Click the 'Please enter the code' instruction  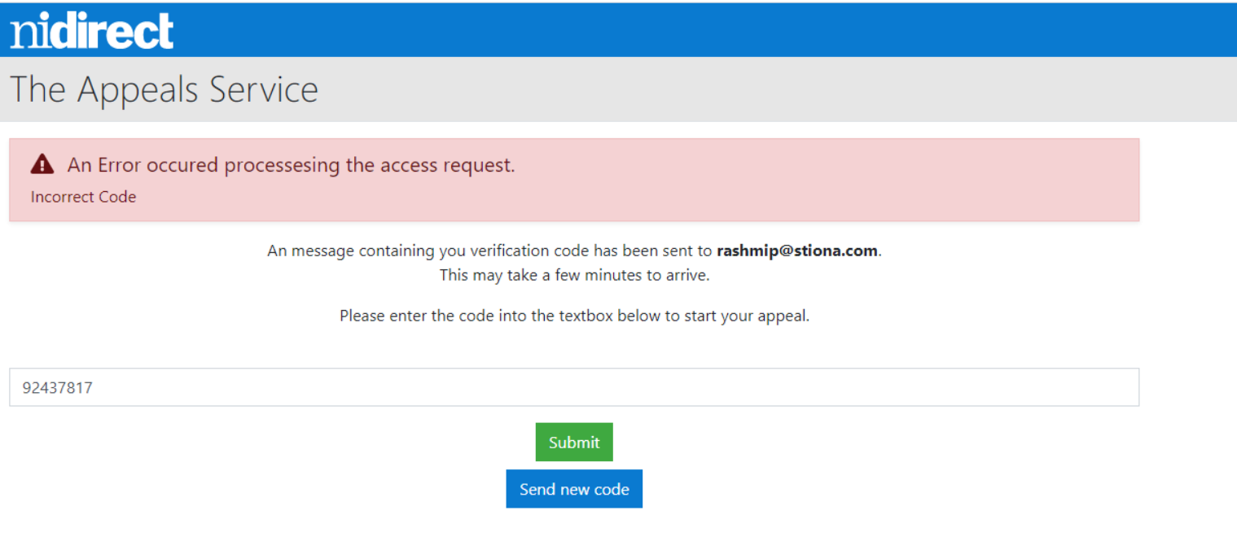pos(574,316)
